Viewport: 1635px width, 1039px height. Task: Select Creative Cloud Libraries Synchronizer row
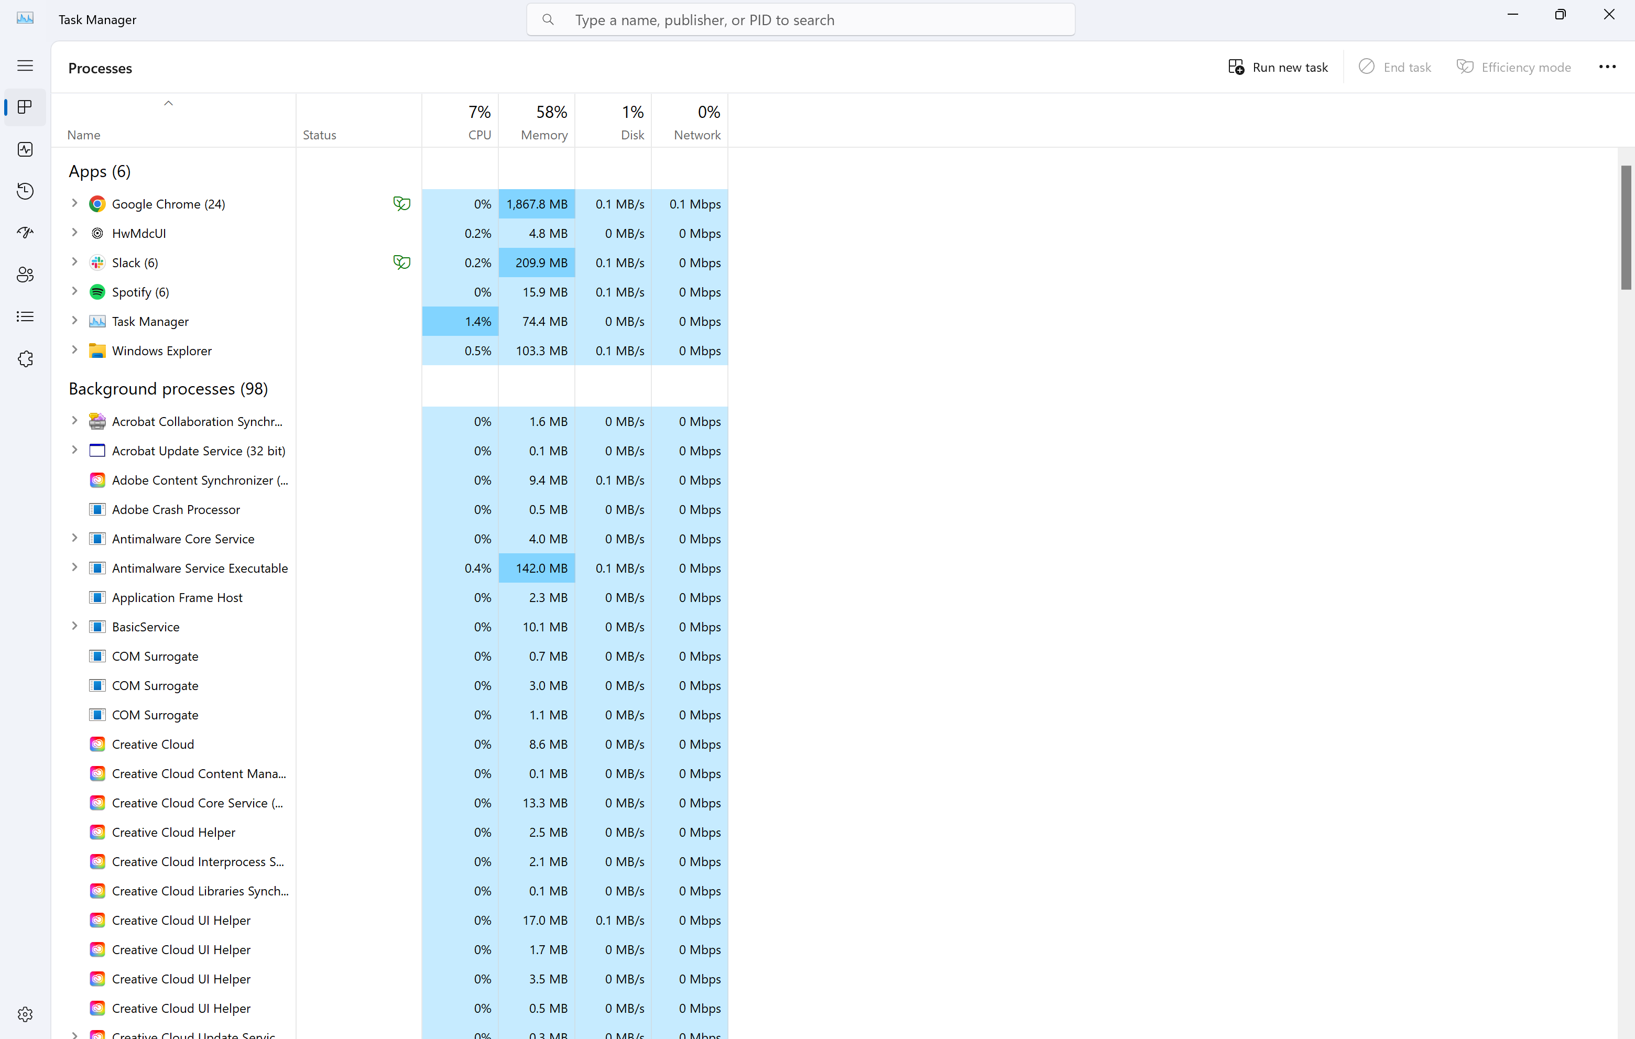(x=390, y=891)
